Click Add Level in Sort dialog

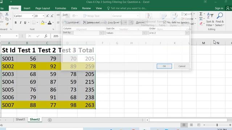71,22
